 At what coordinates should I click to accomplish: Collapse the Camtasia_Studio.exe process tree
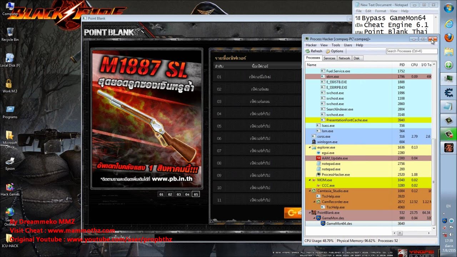(310, 191)
